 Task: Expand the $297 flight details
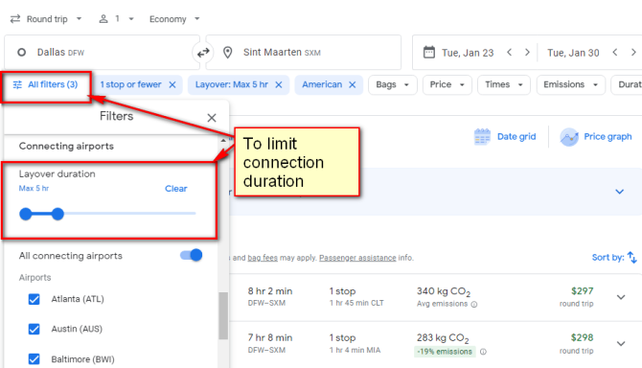(621, 297)
